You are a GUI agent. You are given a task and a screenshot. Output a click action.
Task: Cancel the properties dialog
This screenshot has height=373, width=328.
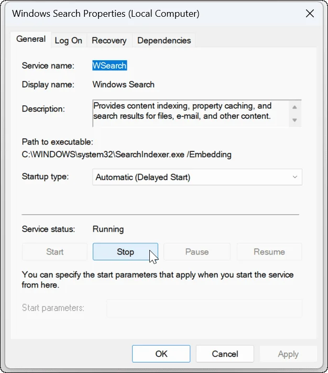pos(225,354)
